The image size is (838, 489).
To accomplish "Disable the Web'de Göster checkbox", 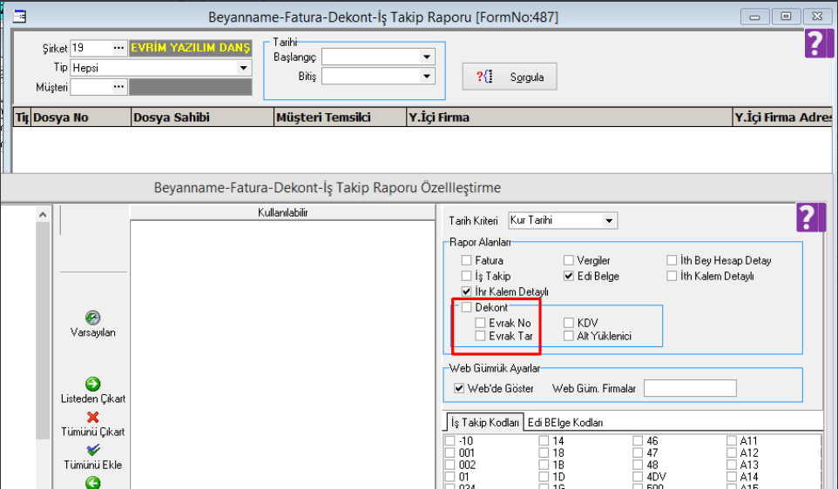I will pos(460,388).
